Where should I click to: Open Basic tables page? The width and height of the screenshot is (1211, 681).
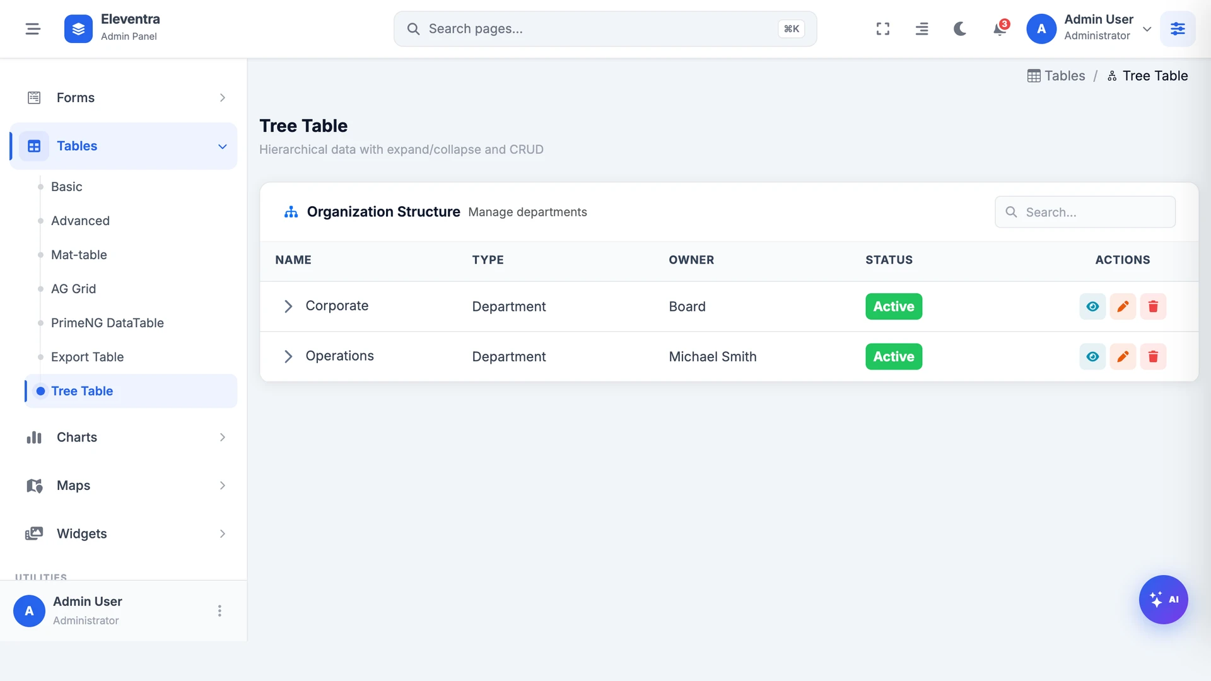click(66, 187)
